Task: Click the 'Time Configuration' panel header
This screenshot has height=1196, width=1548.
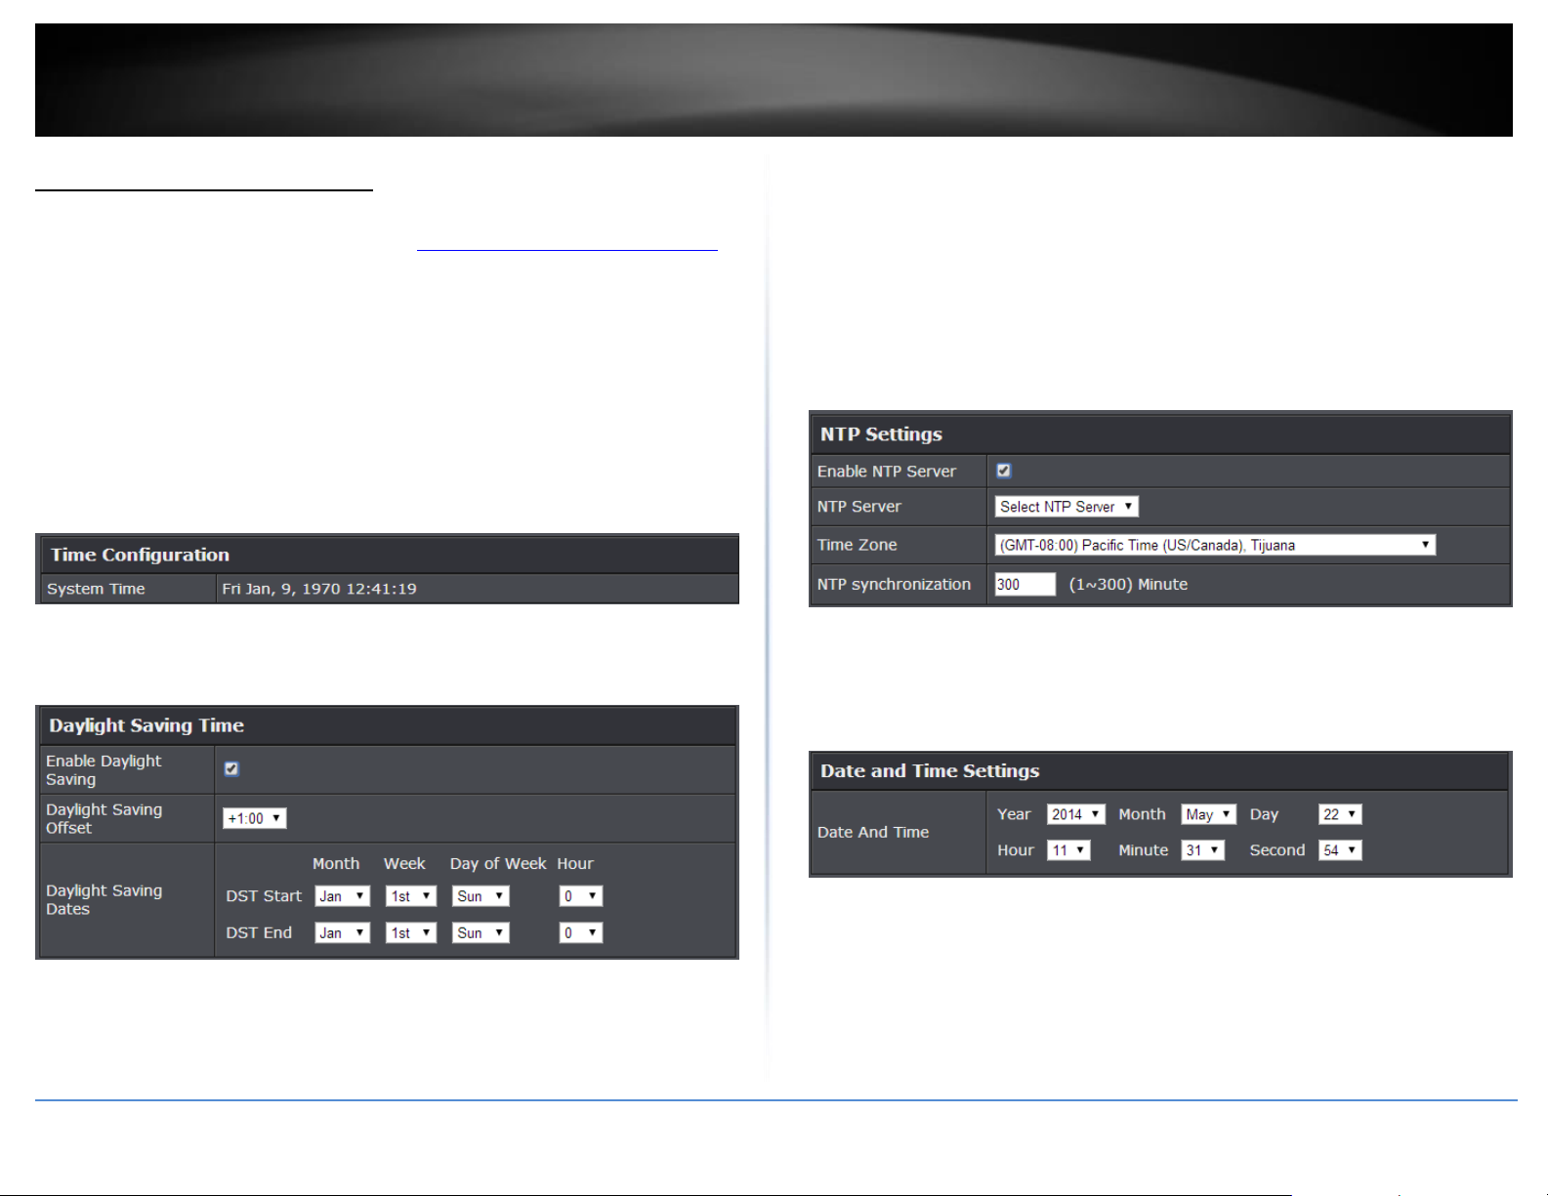Action: [387, 555]
